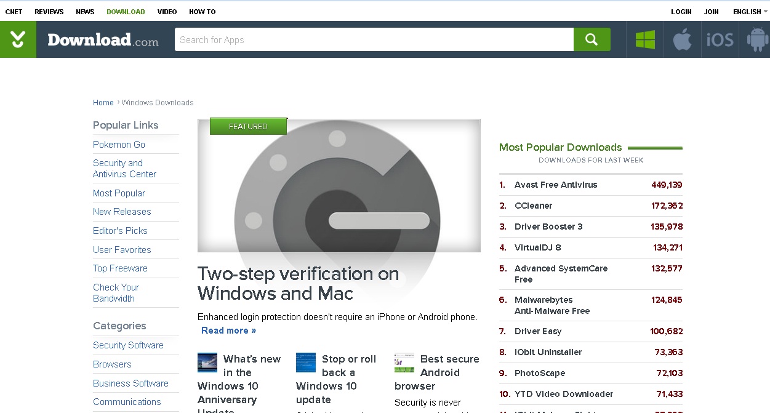Open IObit Uninstaller entry
Screen dimensions: 770x413
[x=548, y=352]
